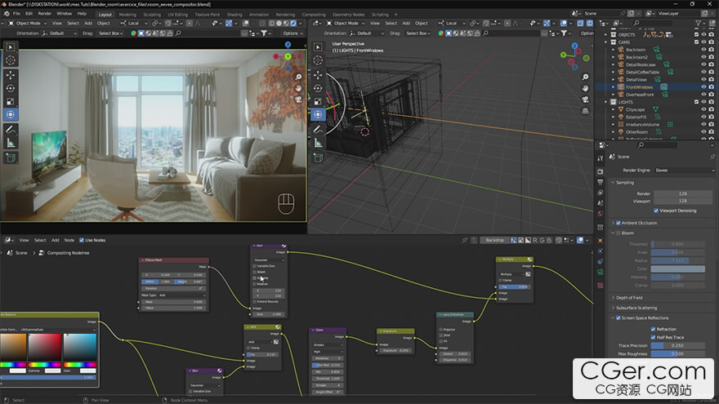Open the Texture properties tab
This screenshot has width=719, height=404.
[601, 285]
